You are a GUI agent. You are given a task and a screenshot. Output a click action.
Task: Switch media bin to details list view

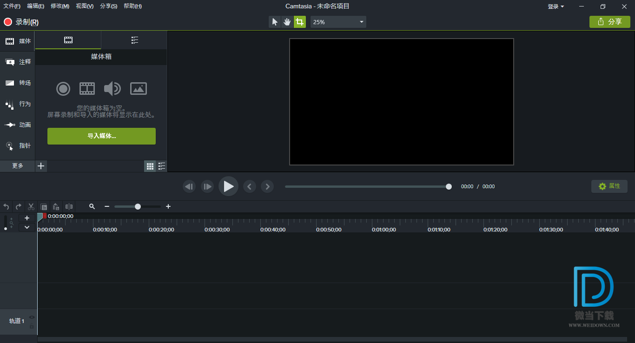[x=162, y=166]
